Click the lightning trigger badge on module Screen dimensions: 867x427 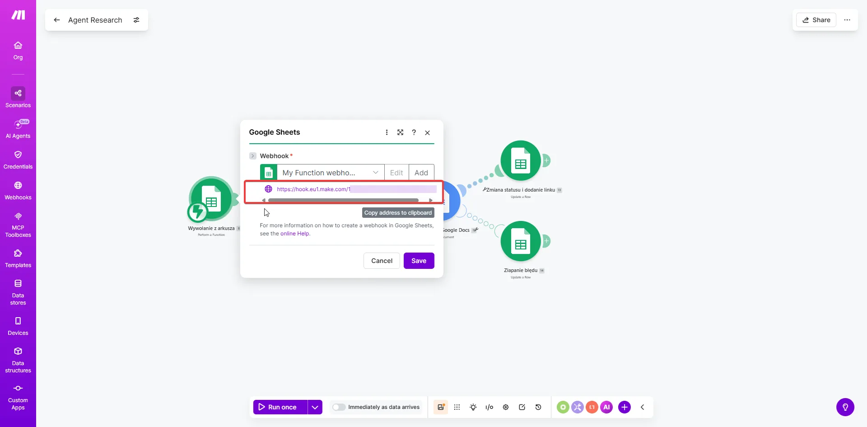(x=197, y=212)
